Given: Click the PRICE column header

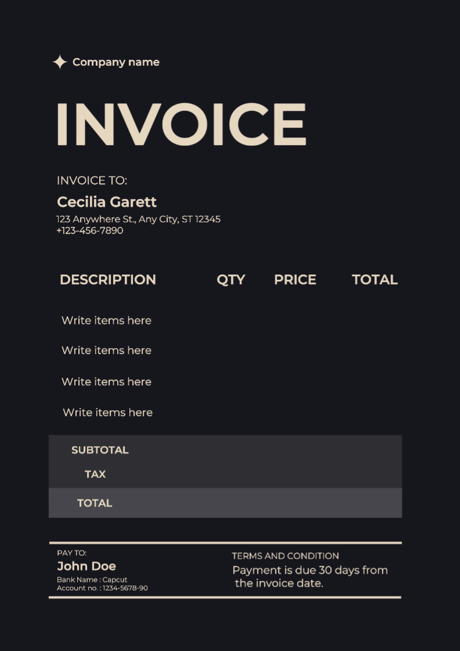Looking at the screenshot, I should [x=295, y=280].
